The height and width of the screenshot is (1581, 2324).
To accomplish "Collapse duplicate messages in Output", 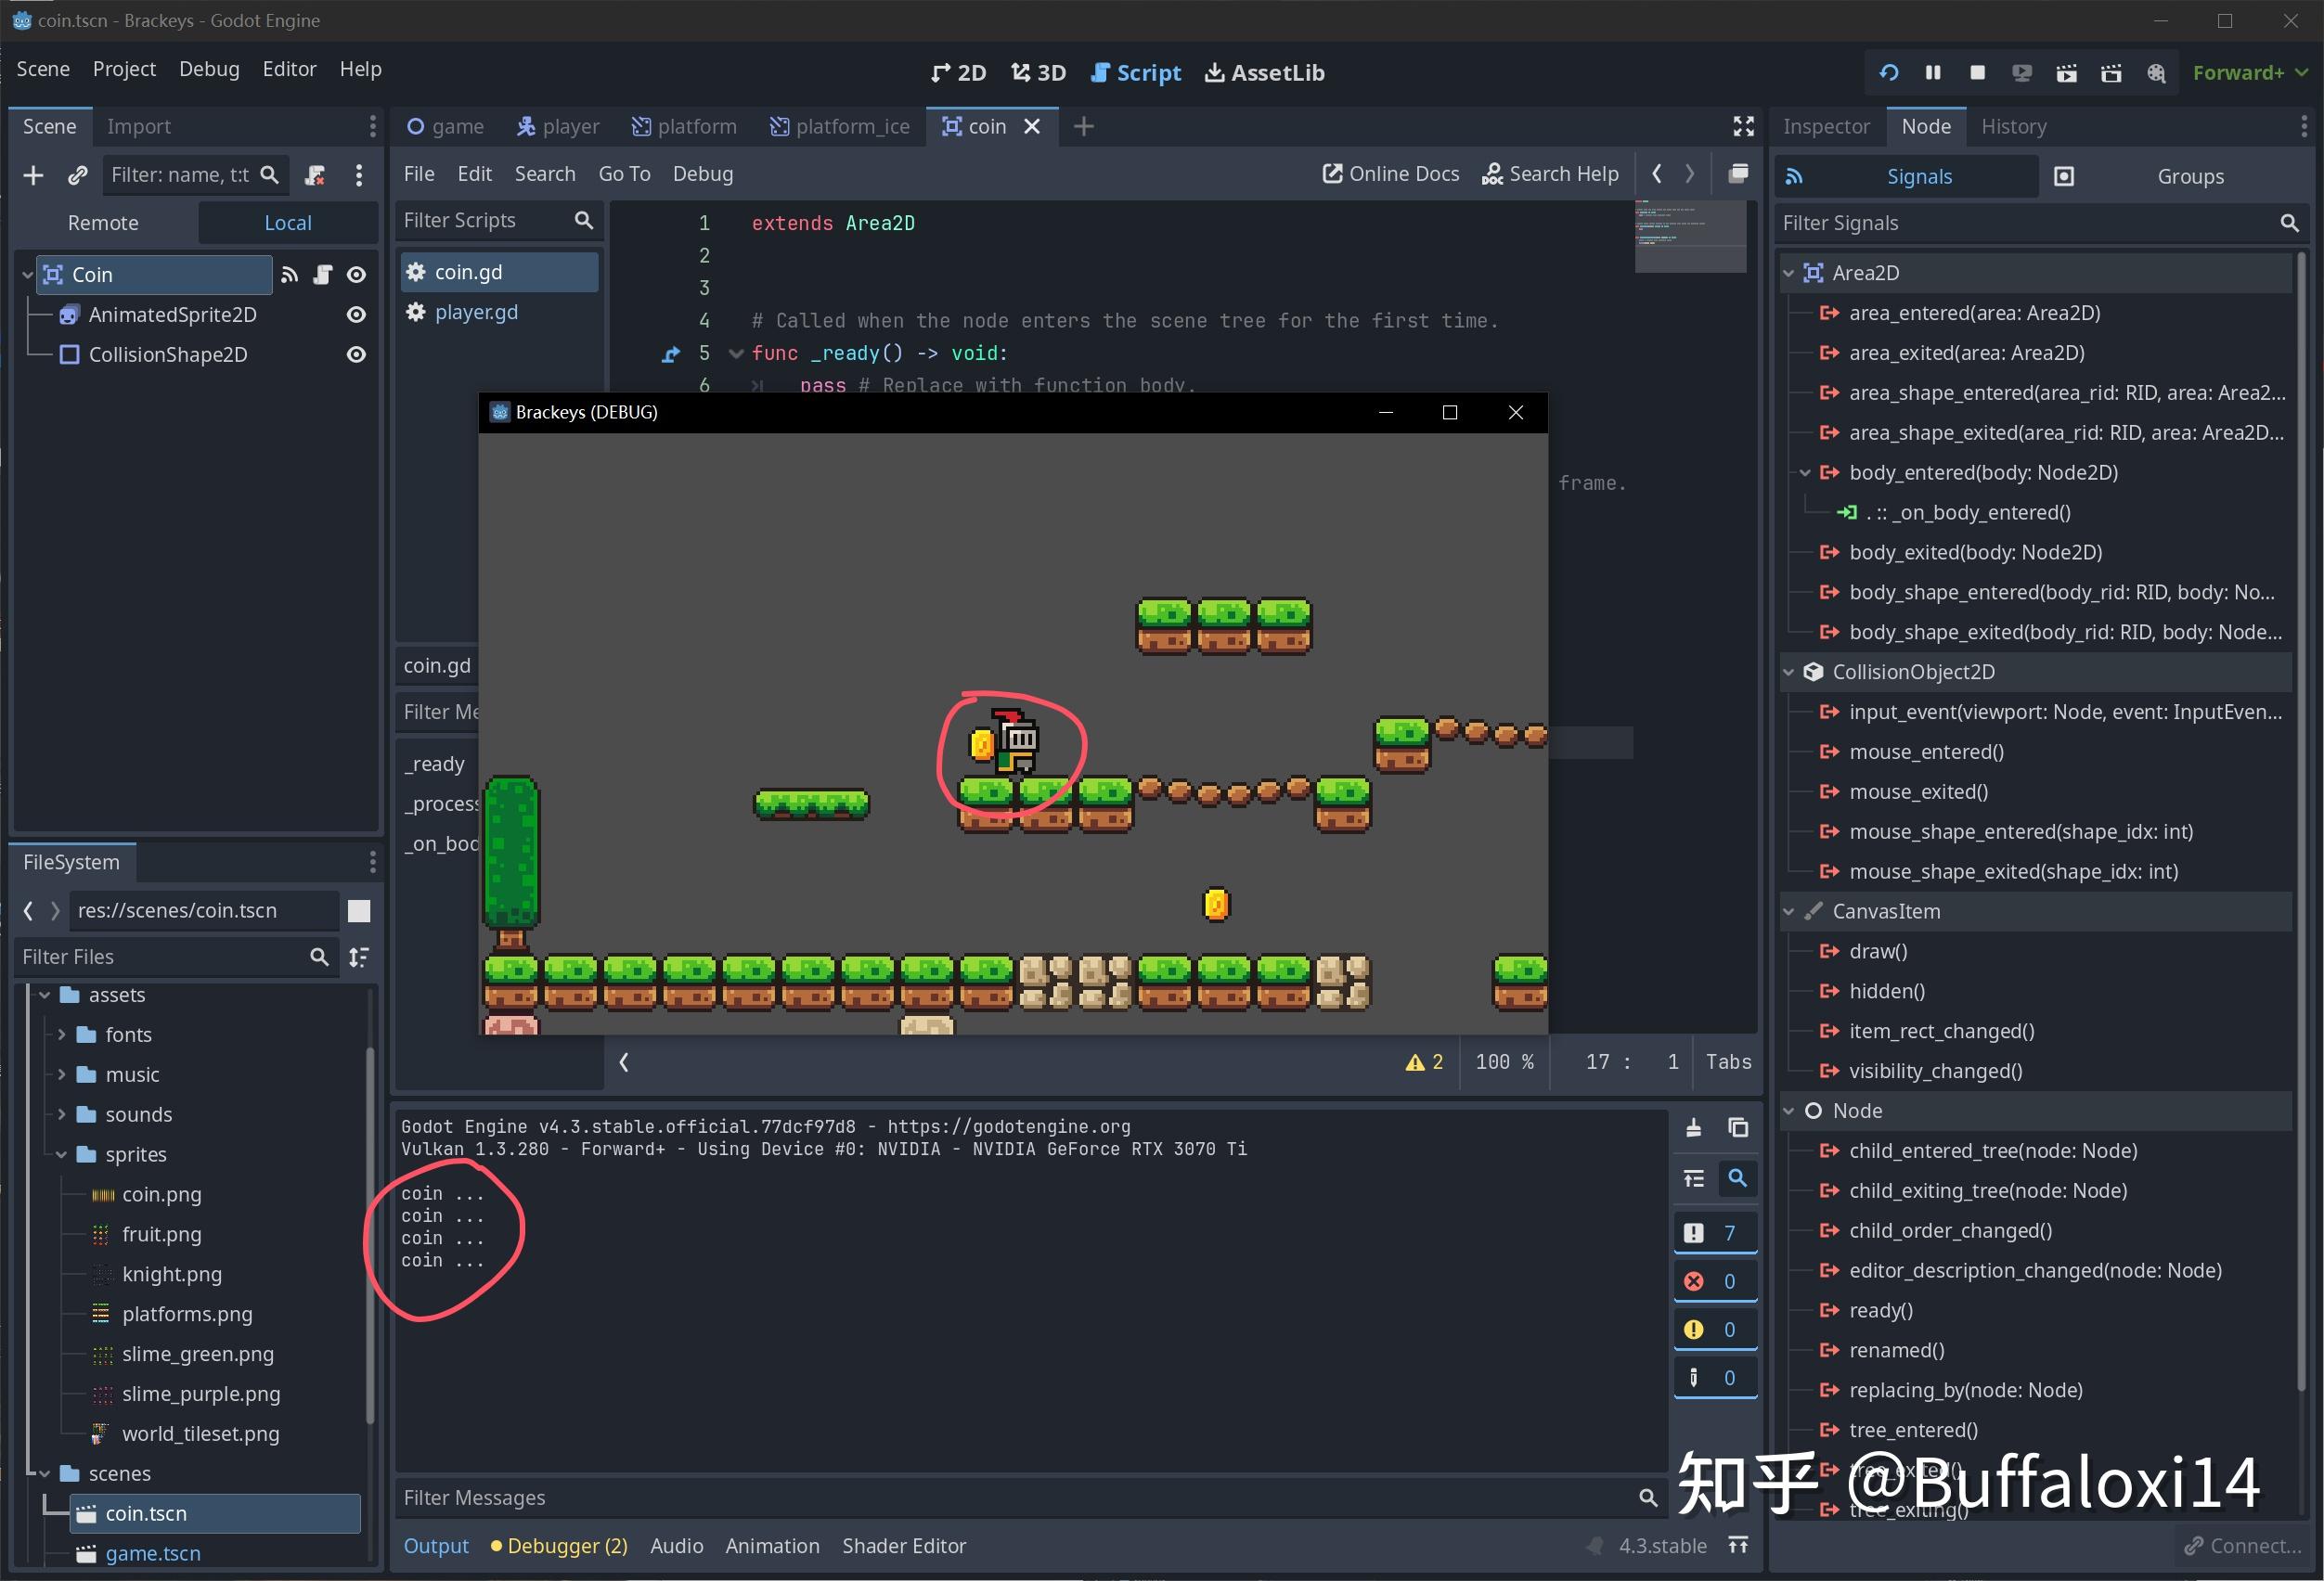I will click(x=1693, y=1179).
